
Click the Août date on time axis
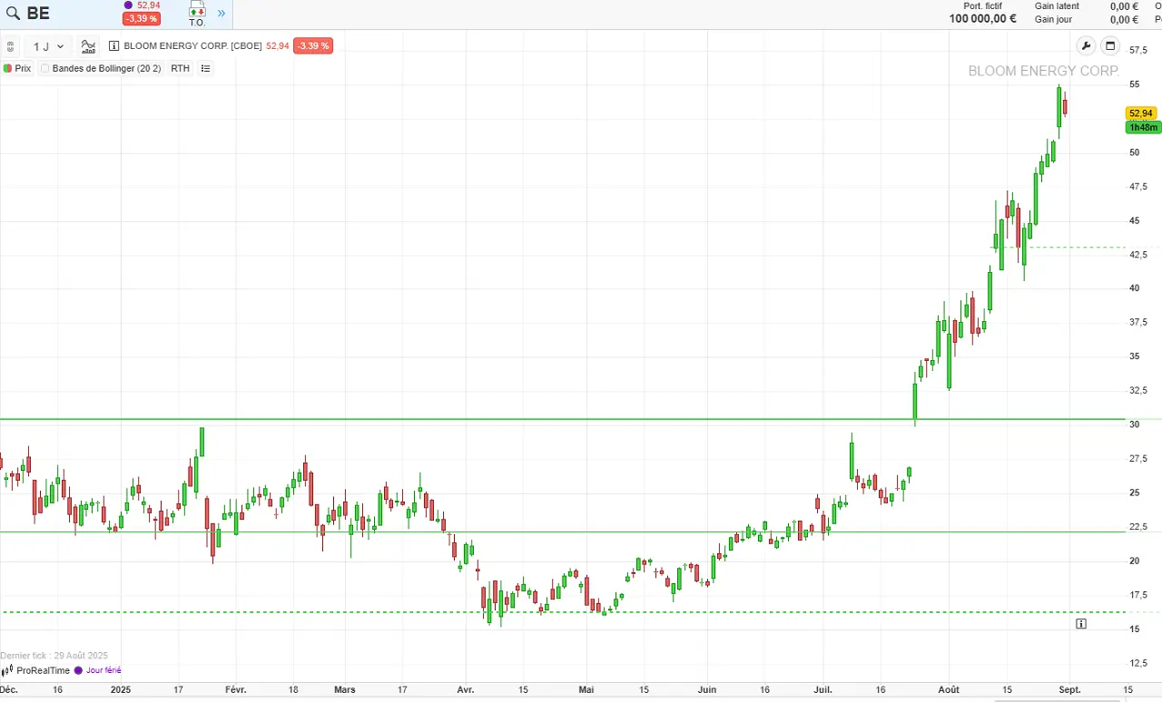tap(949, 689)
